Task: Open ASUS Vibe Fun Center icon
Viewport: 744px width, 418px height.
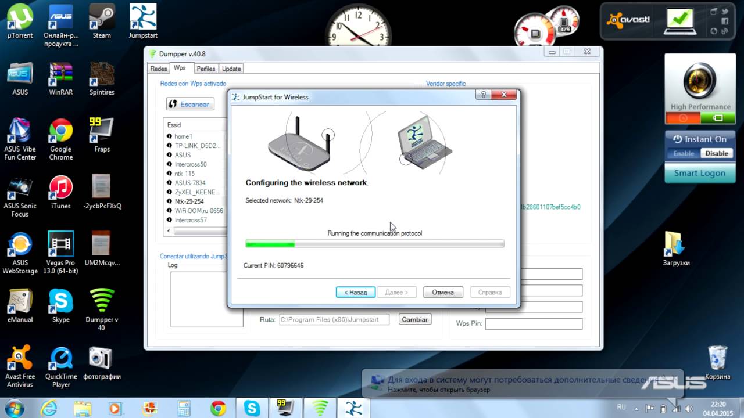Action: point(20,139)
